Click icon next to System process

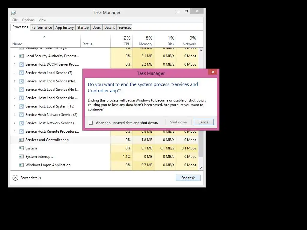click(21, 148)
